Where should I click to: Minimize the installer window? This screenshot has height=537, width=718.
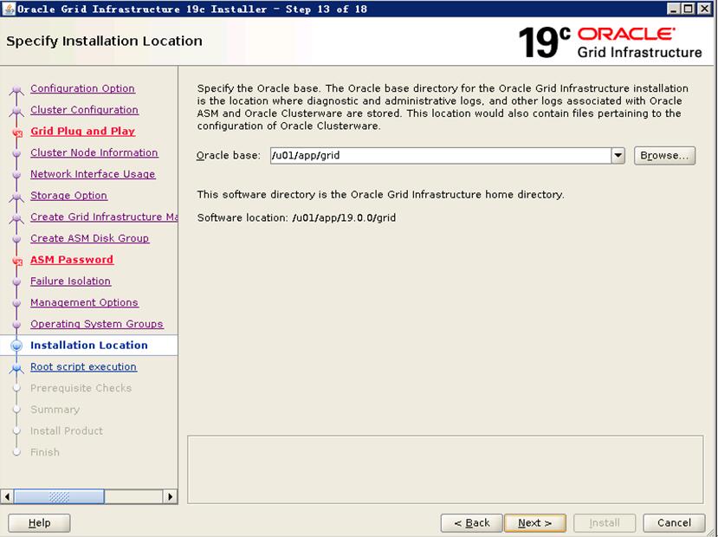tap(673, 9)
